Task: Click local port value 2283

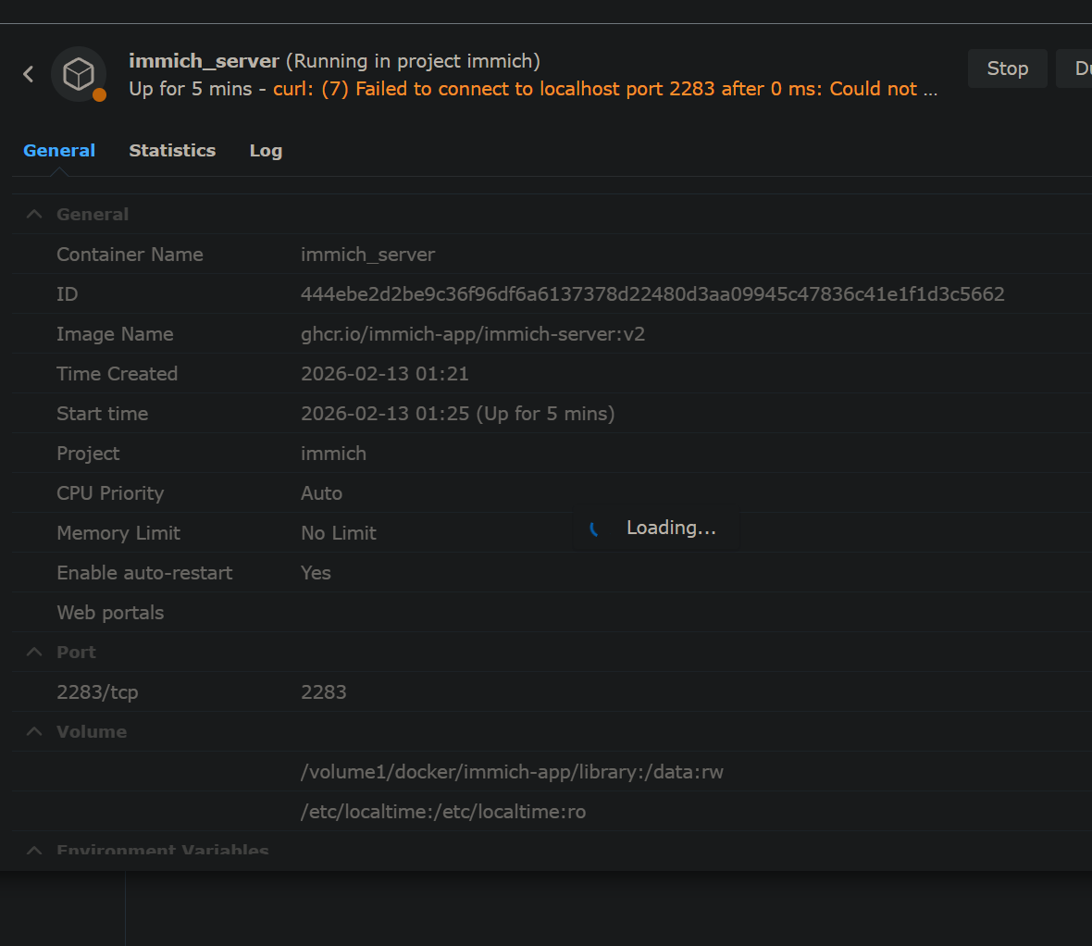Action: [x=324, y=691]
